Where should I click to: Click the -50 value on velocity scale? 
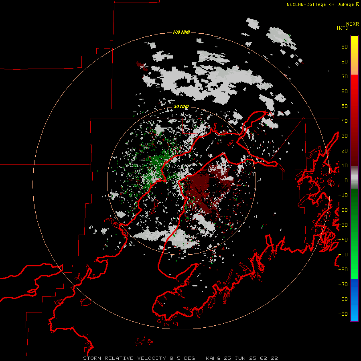(x=343, y=255)
